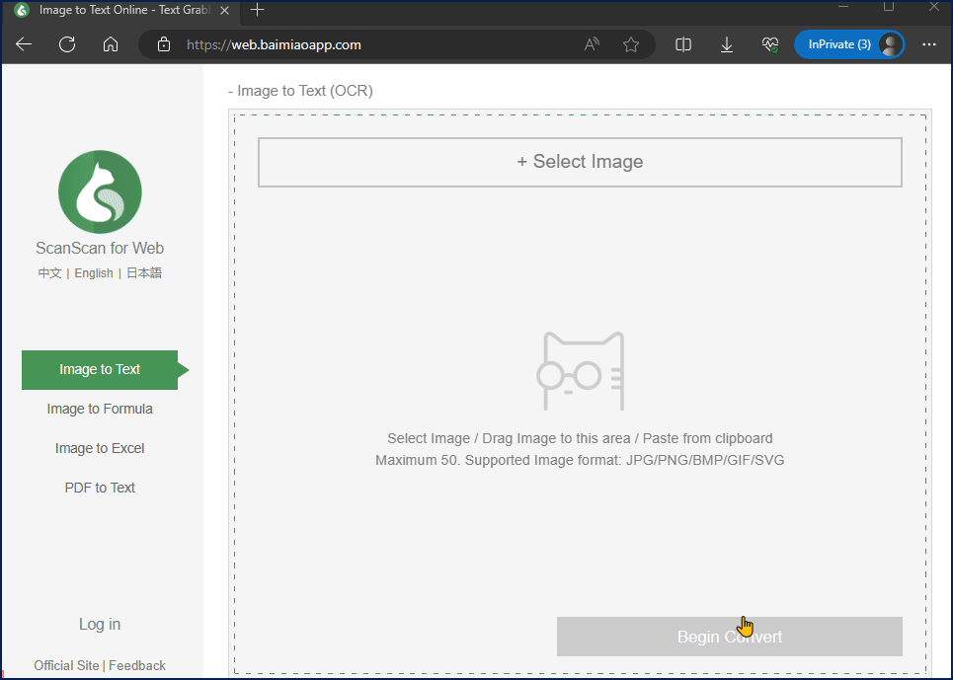Viewport: 953px width, 680px height.
Task: Go to browser home icon
Action: [x=110, y=44]
